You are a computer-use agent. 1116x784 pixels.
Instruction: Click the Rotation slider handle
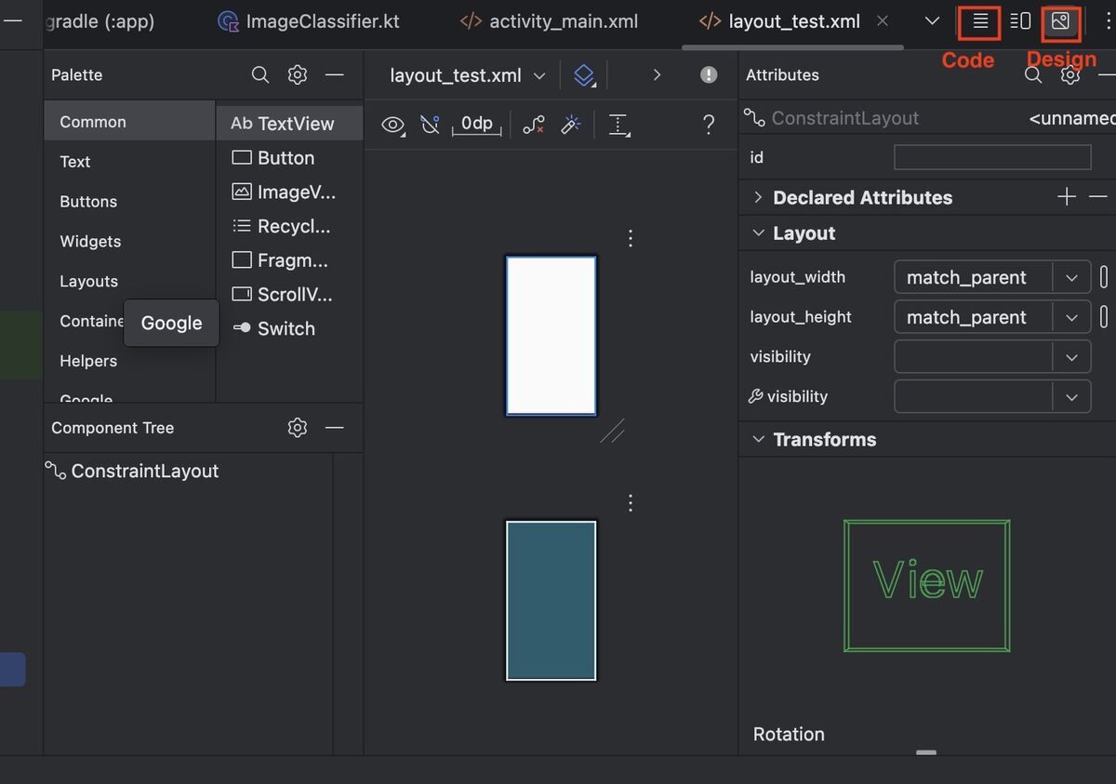pyautogui.click(x=926, y=752)
